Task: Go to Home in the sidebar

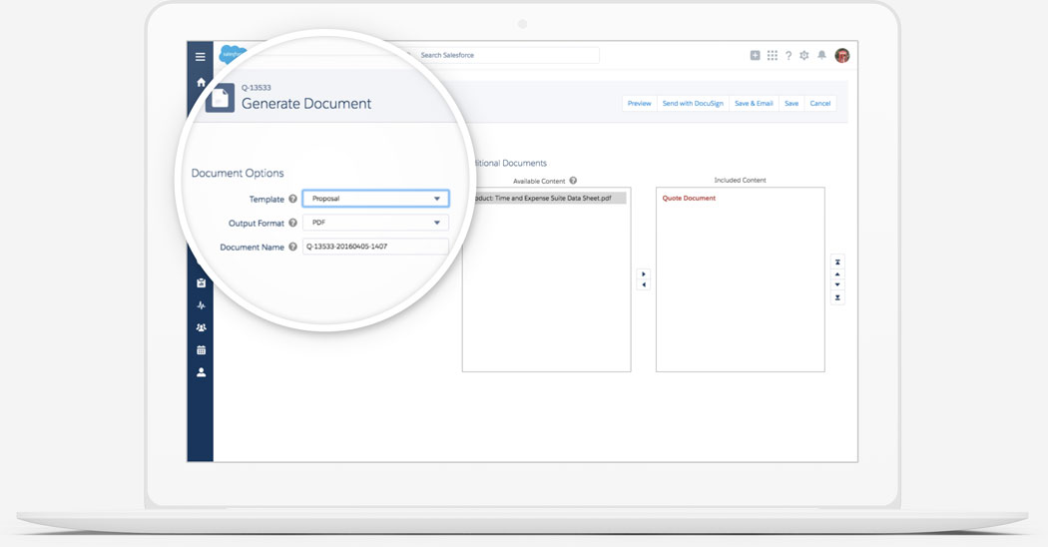Action: point(201,83)
